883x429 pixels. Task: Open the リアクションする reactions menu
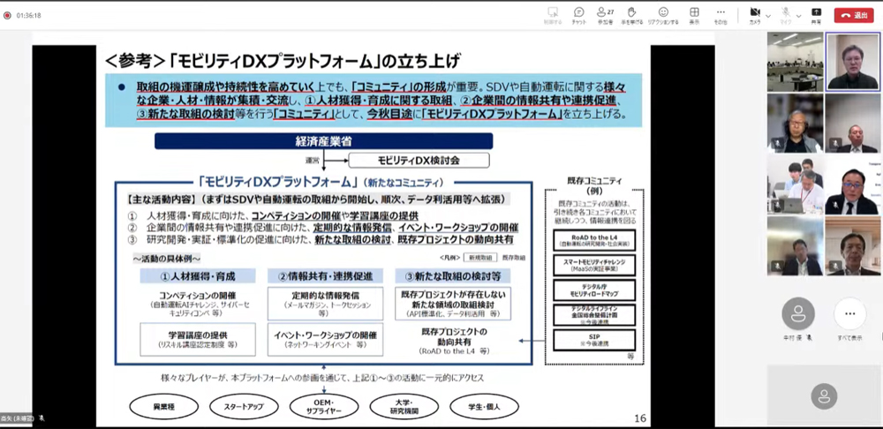click(x=663, y=15)
